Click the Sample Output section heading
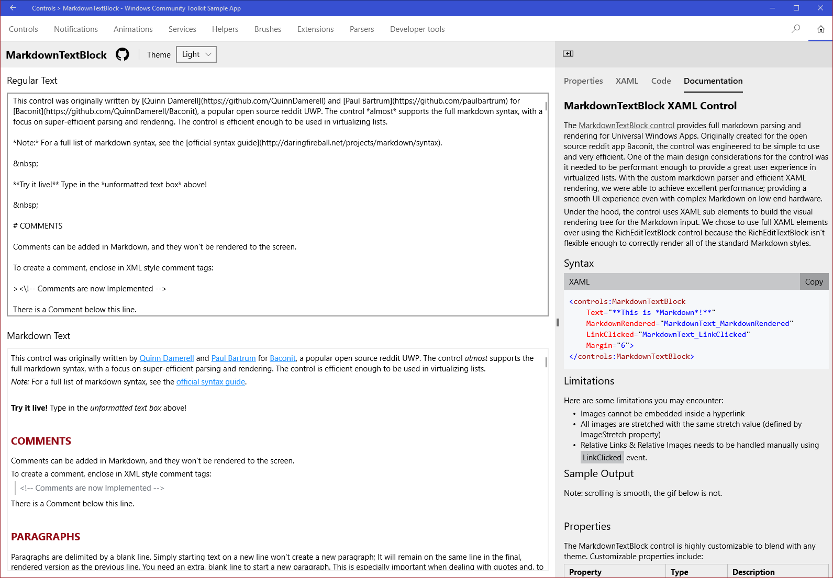 click(x=598, y=473)
